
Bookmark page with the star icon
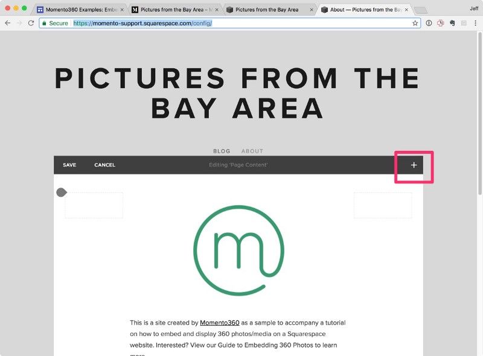click(415, 23)
